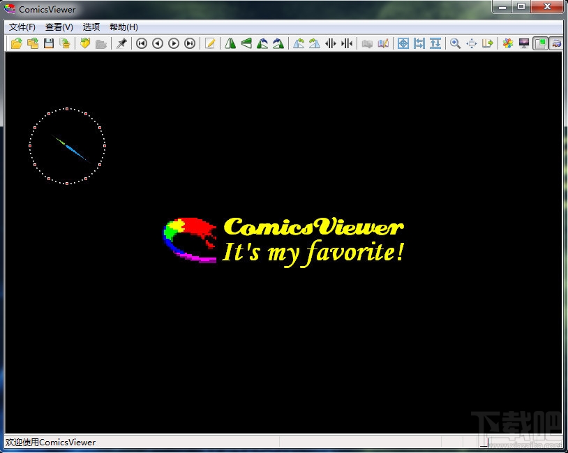
Task: Click the magnifier zoom icon
Action: 456,43
